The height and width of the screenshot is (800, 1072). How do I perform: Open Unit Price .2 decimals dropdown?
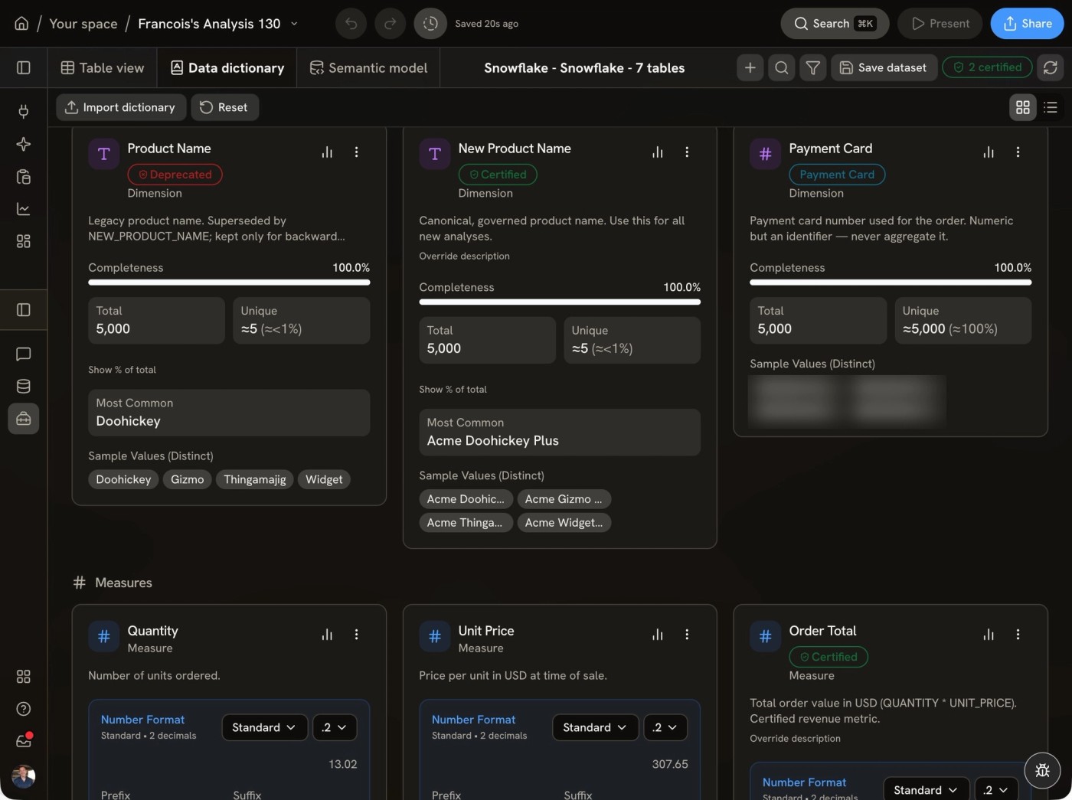click(665, 727)
